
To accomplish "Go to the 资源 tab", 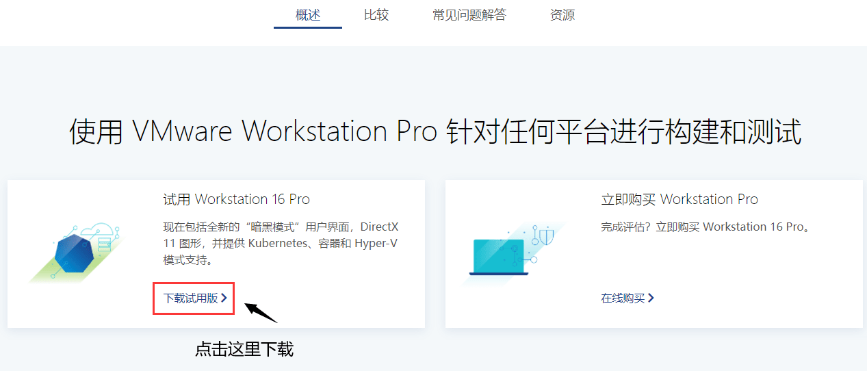I will pyautogui.click(x=562, y=15).
